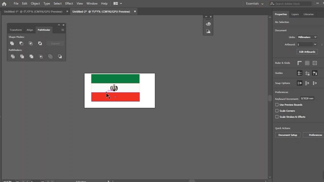The image size is (324, 182).
Task: Click the red stripe of the flag
Action: (127, 97)
